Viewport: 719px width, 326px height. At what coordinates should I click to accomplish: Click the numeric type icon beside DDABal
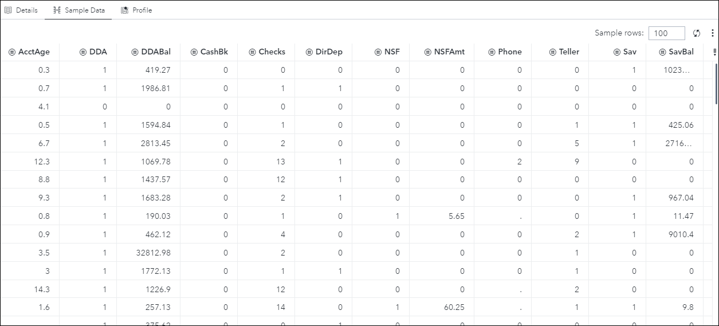(135, 52)
